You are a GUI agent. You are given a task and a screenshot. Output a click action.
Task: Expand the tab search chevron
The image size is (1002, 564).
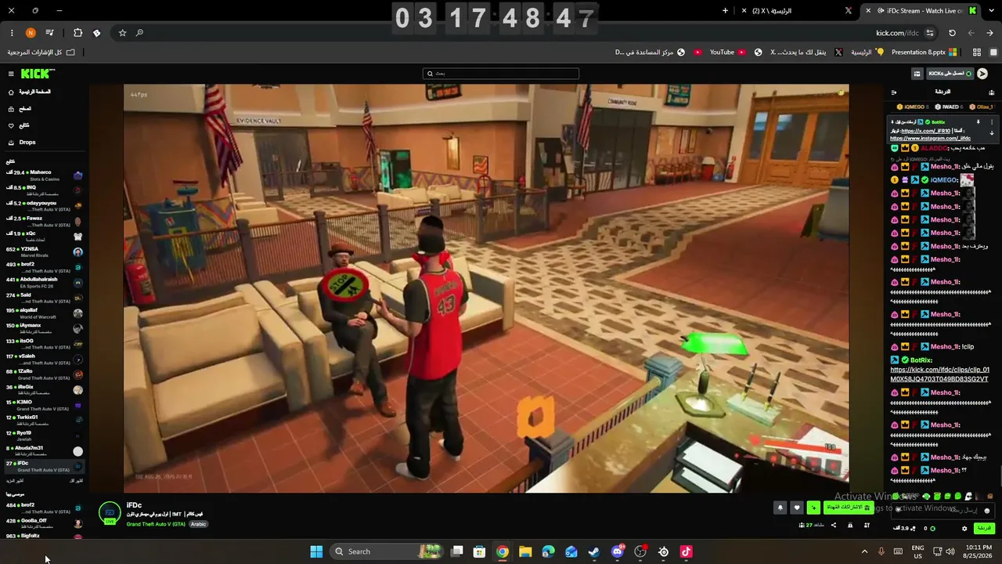pyautogui.click(x=990, y=11)
